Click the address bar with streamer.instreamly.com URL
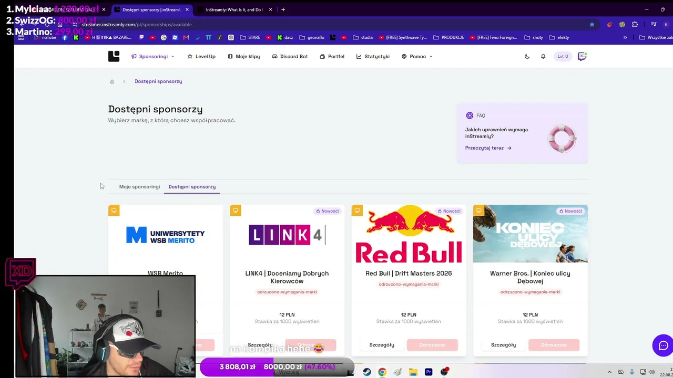 click(326, 25)
